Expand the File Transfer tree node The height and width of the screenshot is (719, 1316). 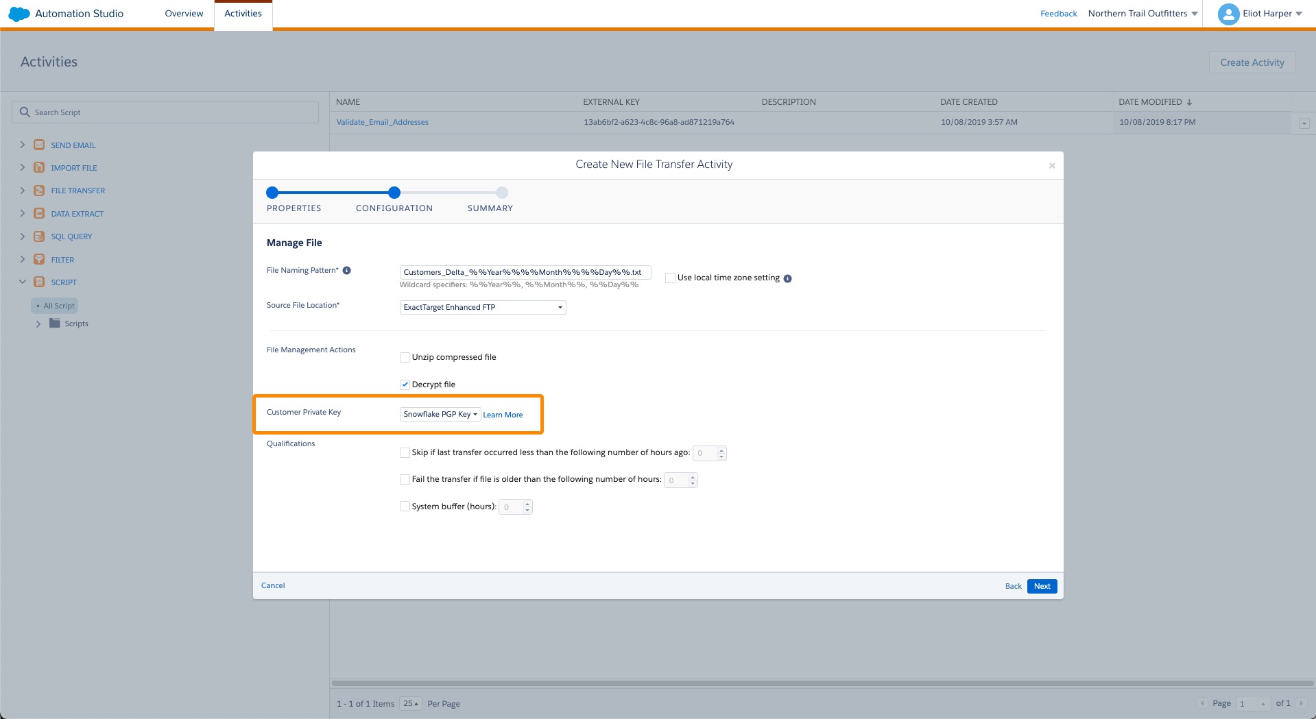point(22,191)
